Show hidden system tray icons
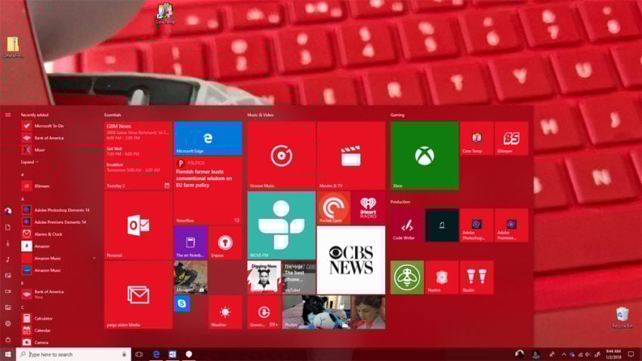Screen dimensions: 642x361 tap(563, 354)
